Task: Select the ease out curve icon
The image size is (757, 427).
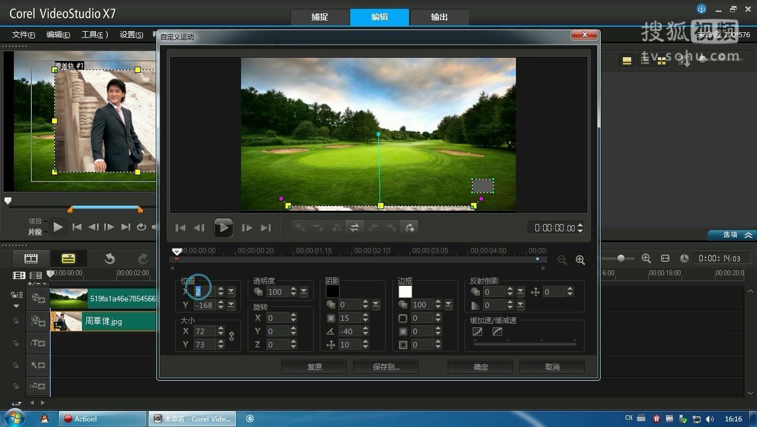Action: point(497,332)
